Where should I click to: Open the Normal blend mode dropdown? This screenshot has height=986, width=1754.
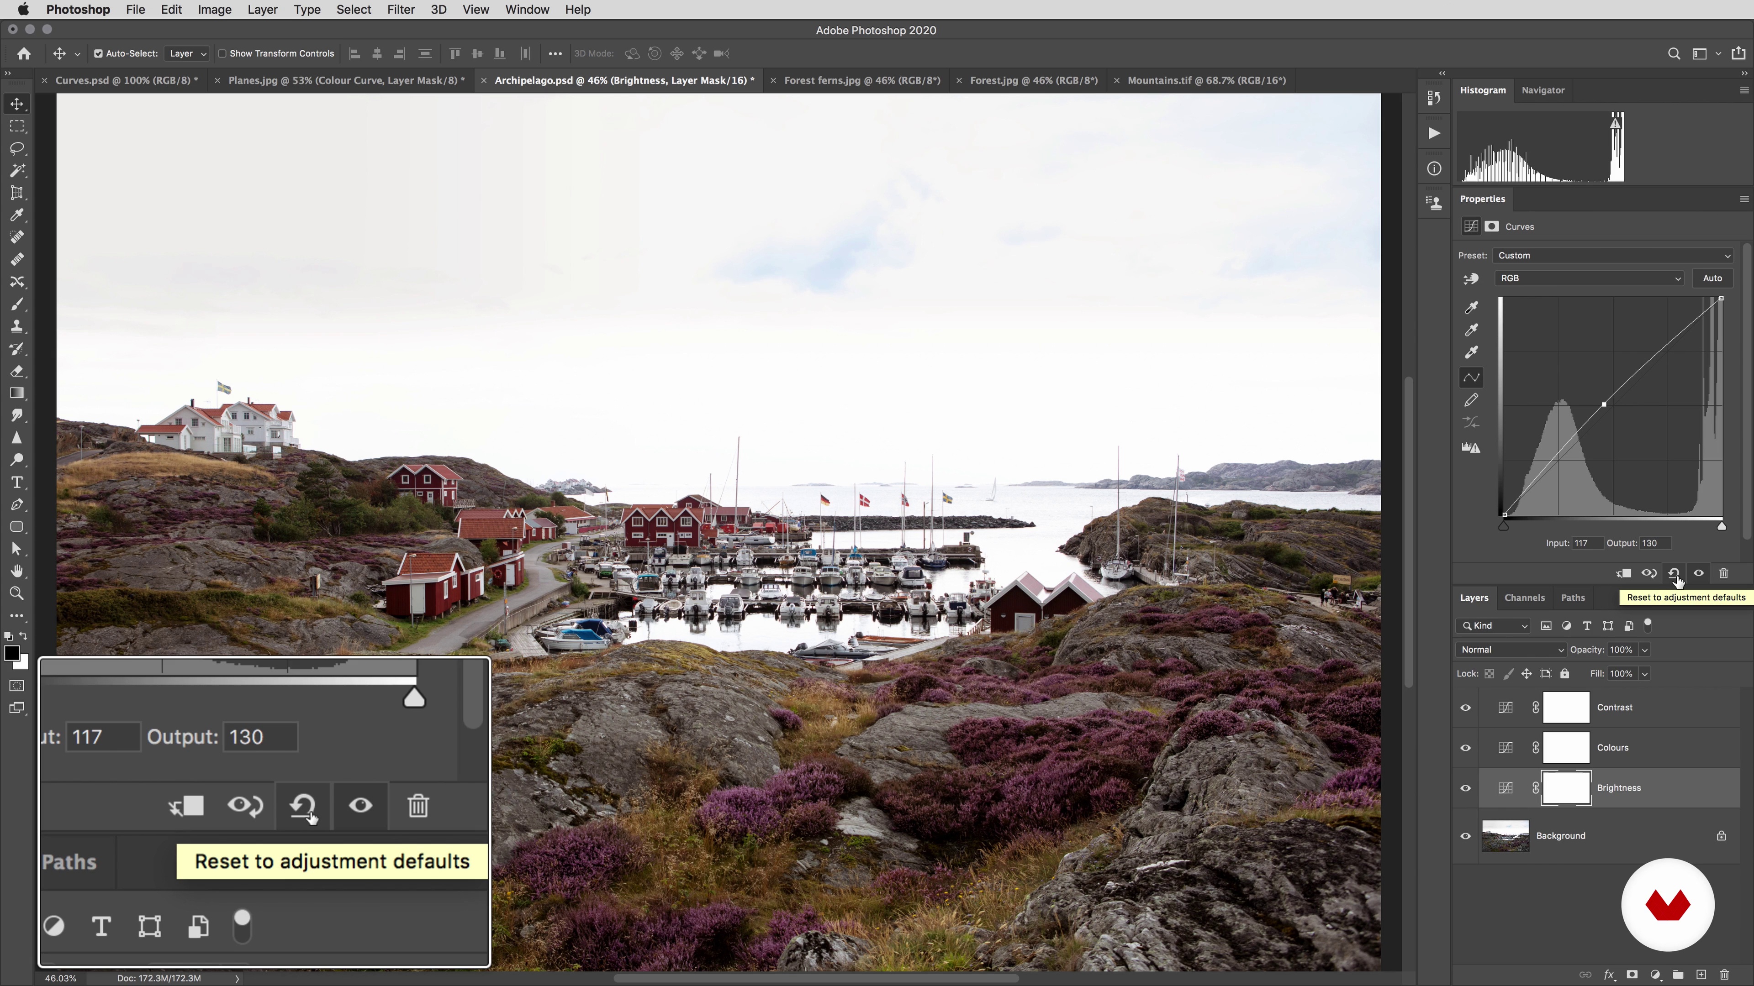point(1510,650)
